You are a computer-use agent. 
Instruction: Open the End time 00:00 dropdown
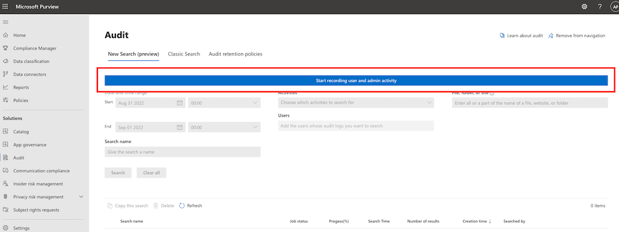(224, 127)
